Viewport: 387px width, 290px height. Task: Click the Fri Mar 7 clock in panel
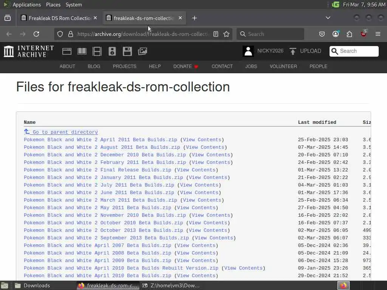pyautogui.click(x=364, y=5)
